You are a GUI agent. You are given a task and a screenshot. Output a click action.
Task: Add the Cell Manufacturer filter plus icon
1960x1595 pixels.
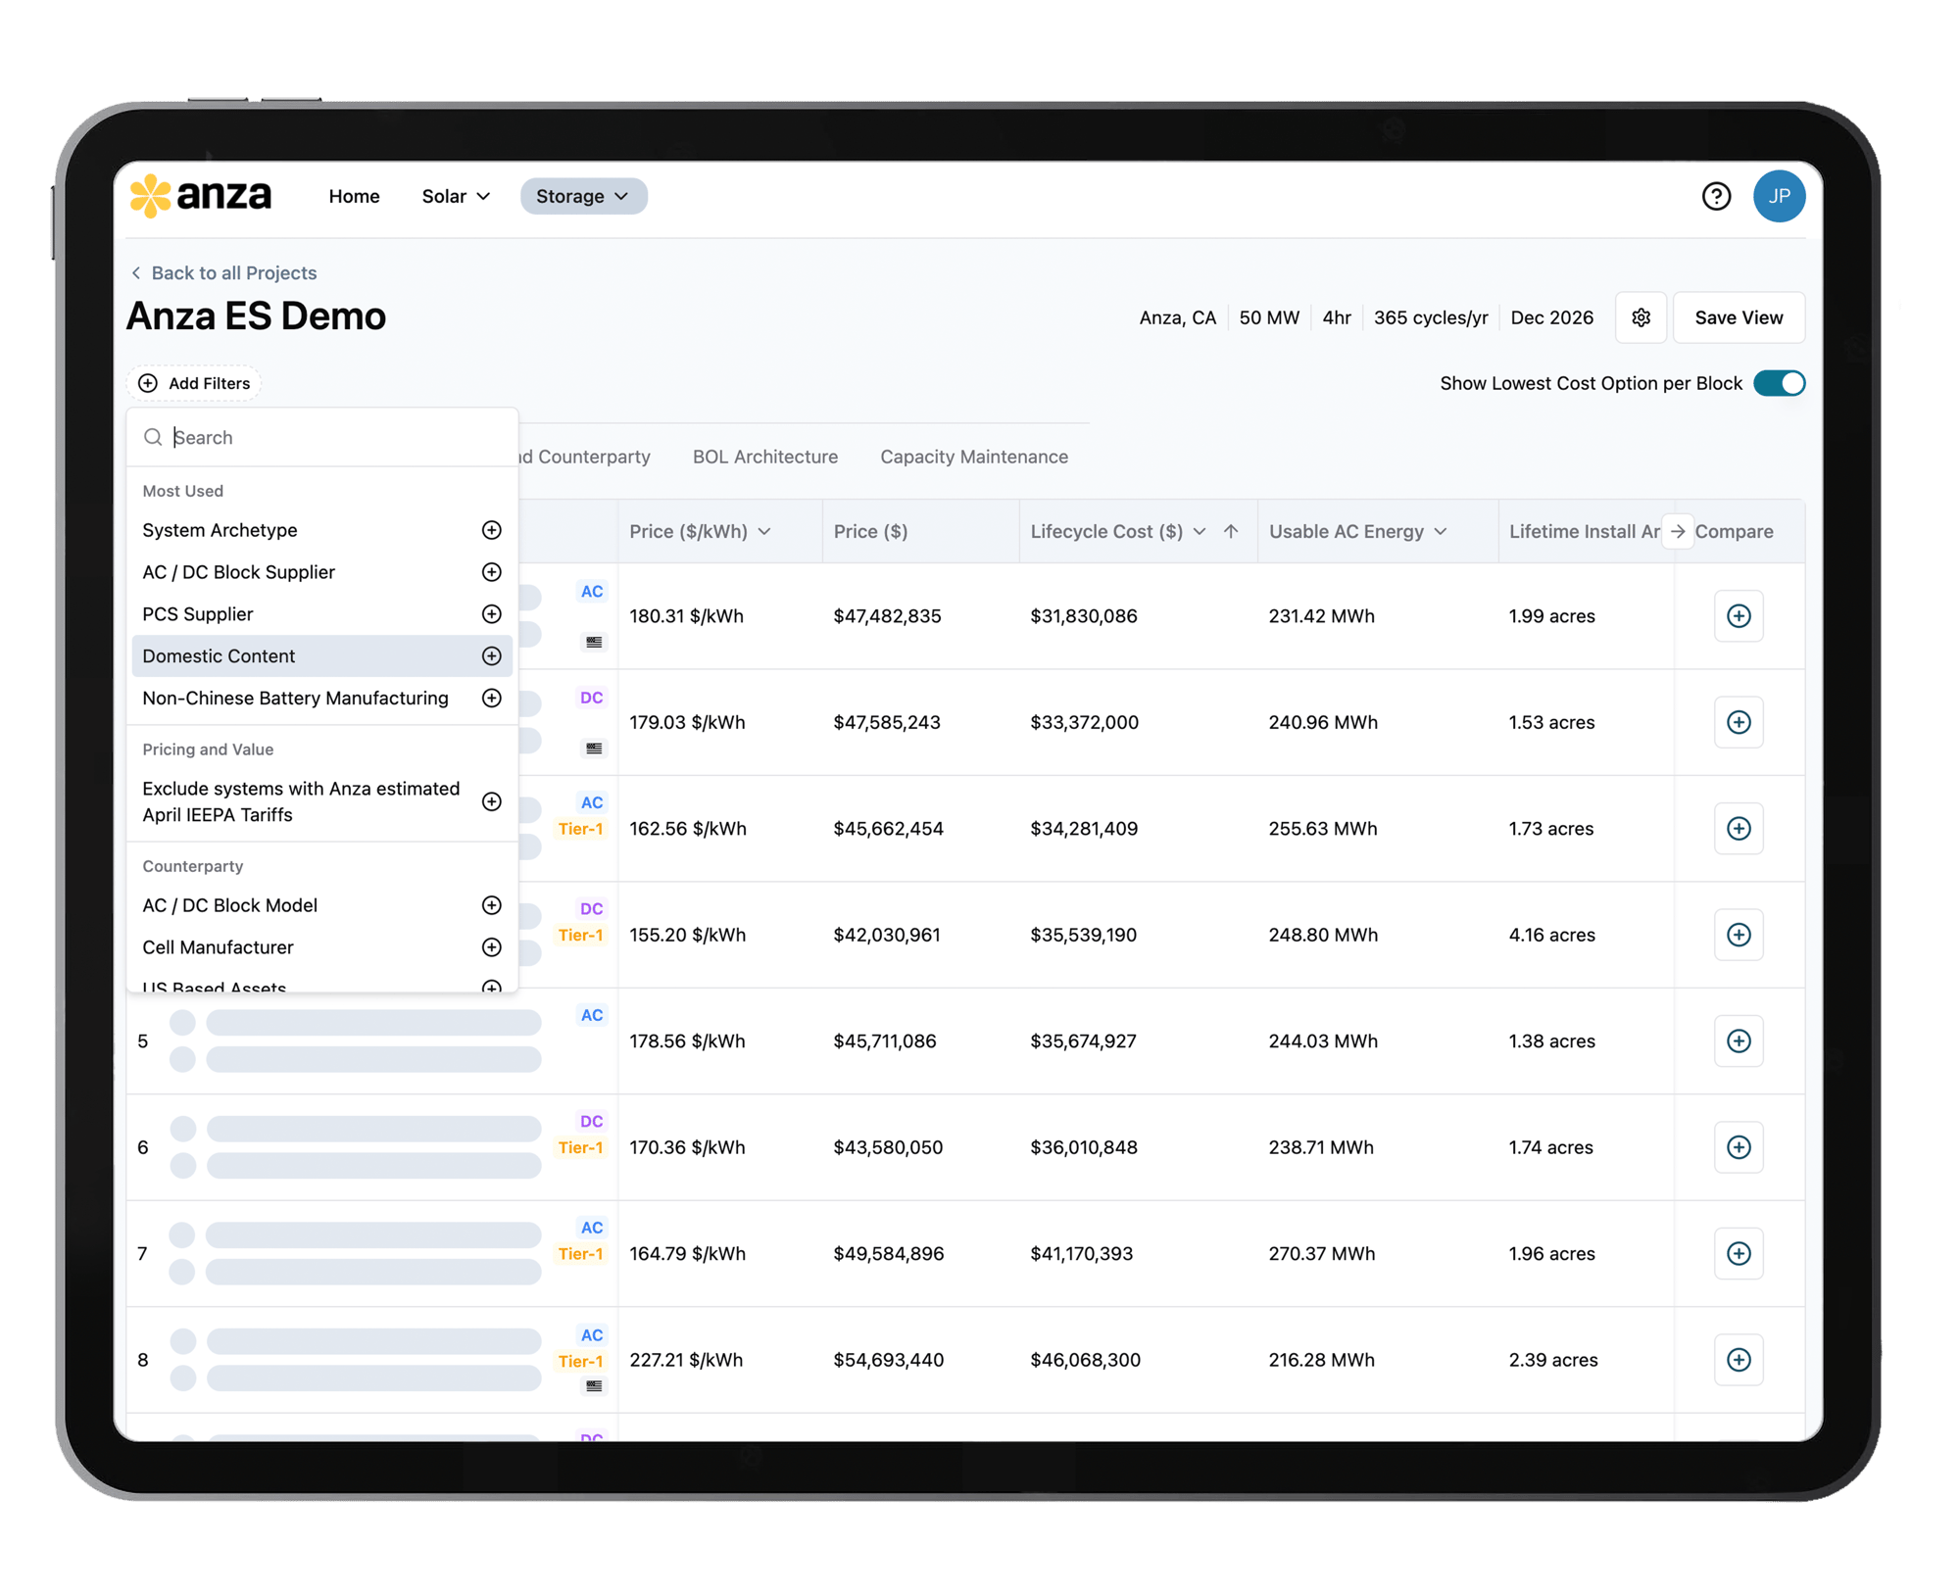click(x=492, y=947)
